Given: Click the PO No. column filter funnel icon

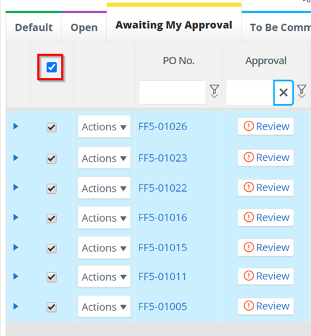Looking at the screenshot, I should click(214, 92).
